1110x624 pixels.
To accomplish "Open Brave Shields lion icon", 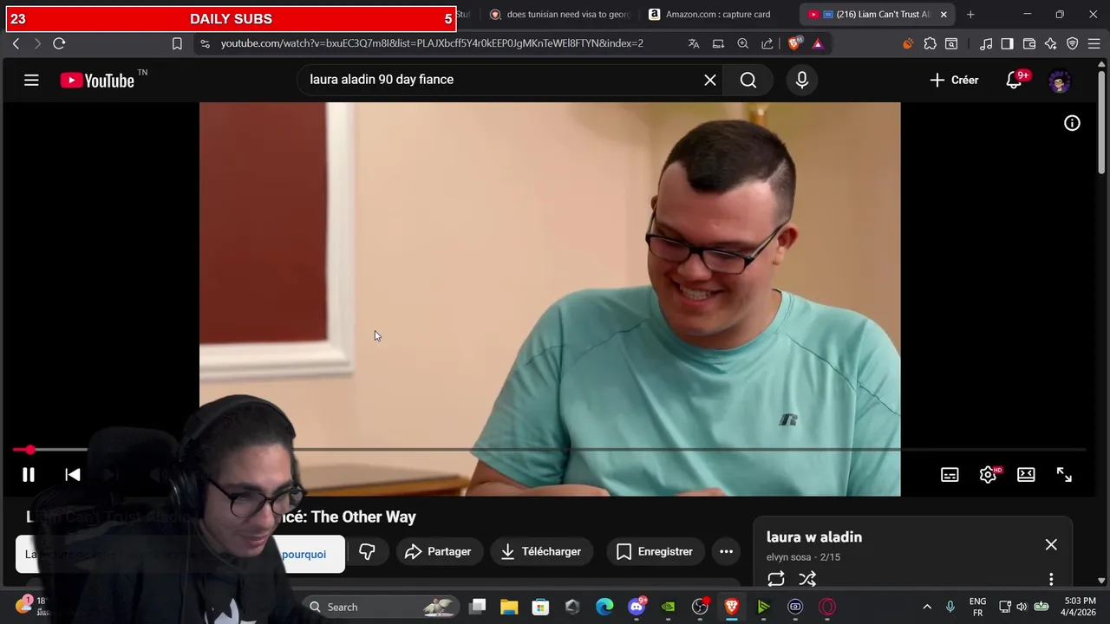I will [x=794, y=43].
